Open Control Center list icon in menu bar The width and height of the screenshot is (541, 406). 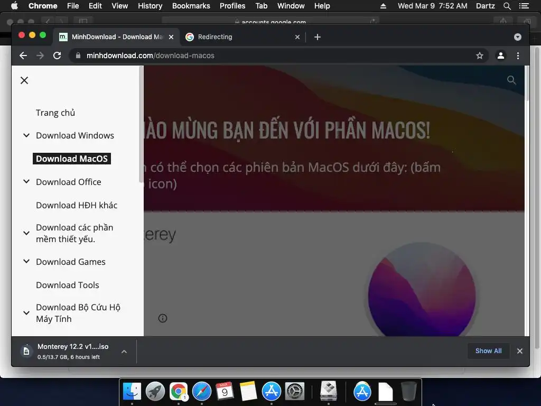[524, 6]
